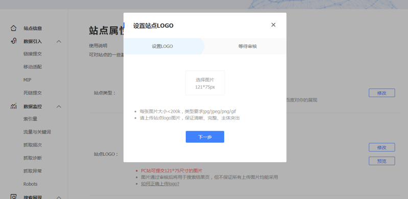The width and height of the screenshot is (408, 199).
Task: Open 流量与关键词 in sidebar
Action: click(x=37, y=132)
